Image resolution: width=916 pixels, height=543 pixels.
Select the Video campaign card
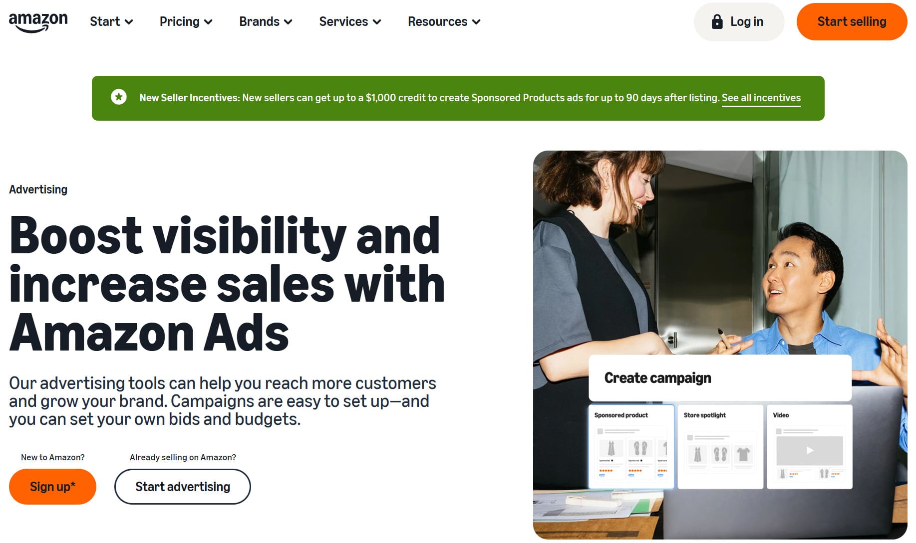809,446
